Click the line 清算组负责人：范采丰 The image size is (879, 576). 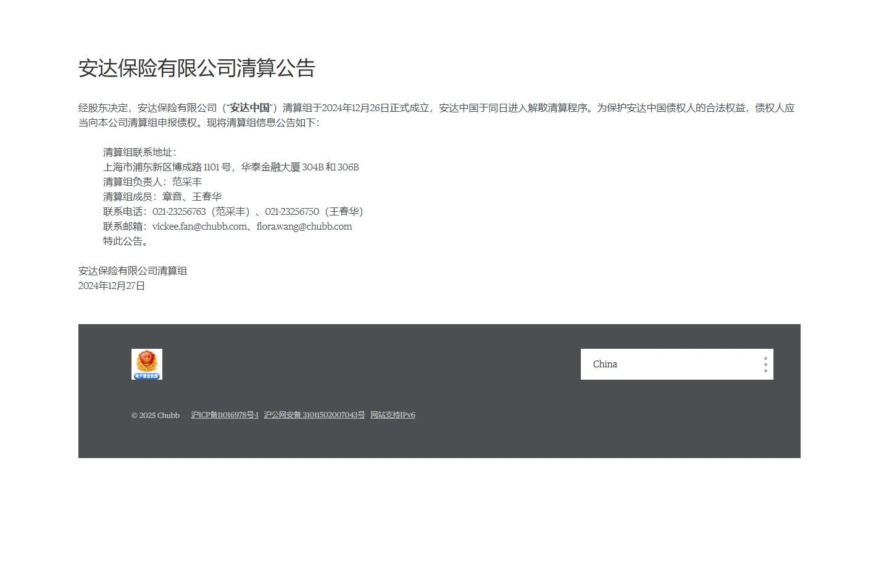(152, 182)
